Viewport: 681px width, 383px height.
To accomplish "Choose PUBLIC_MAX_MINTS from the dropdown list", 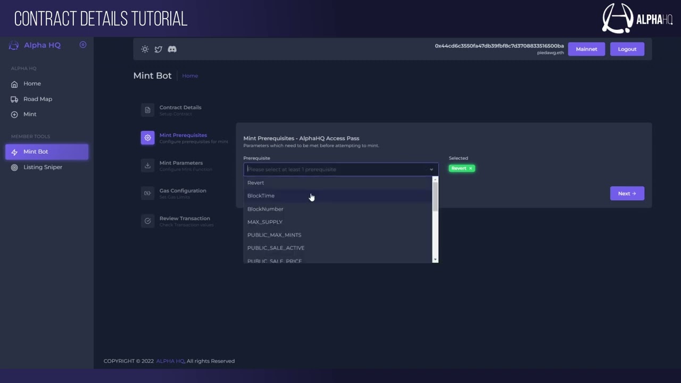I will pos(338,235).
